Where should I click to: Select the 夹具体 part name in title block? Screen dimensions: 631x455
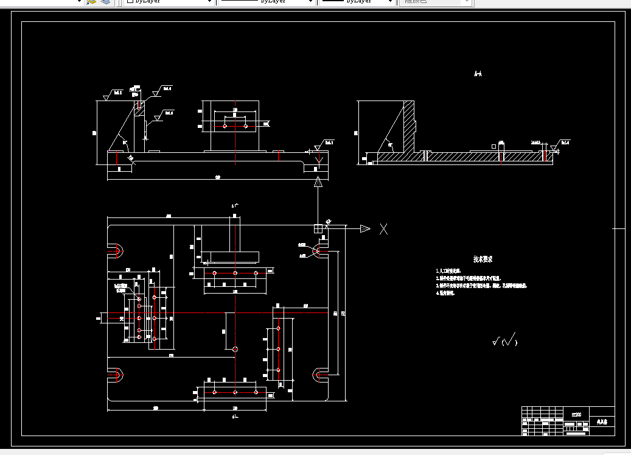click(602, 421)
